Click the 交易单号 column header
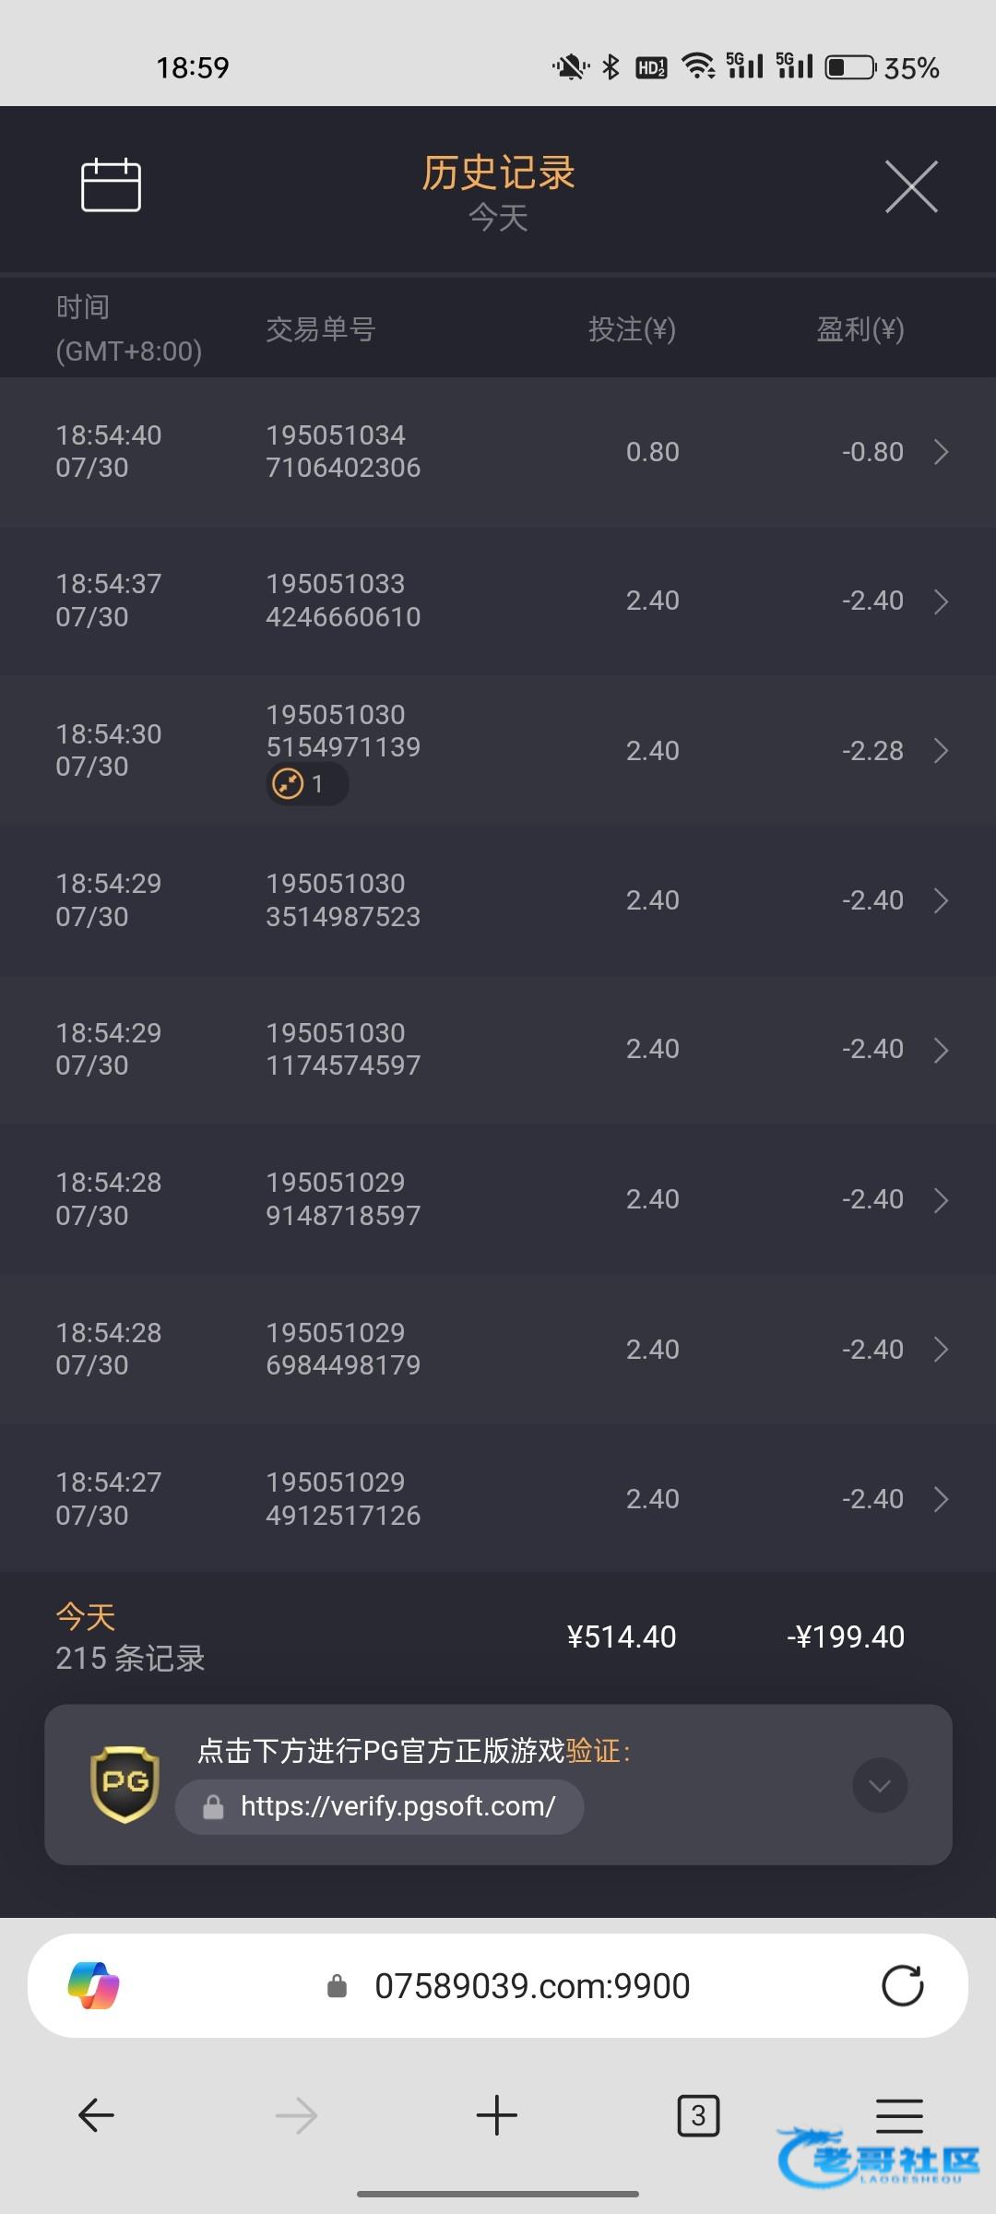Viewport: 996px width, 2214px height. [321, 329]
